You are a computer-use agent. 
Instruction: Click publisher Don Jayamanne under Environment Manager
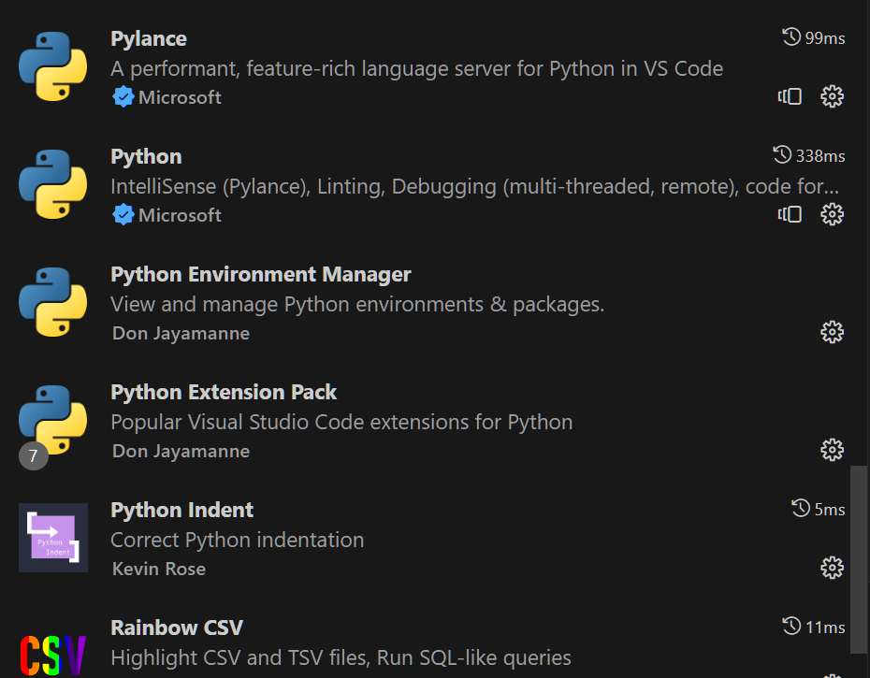(180, 333)
